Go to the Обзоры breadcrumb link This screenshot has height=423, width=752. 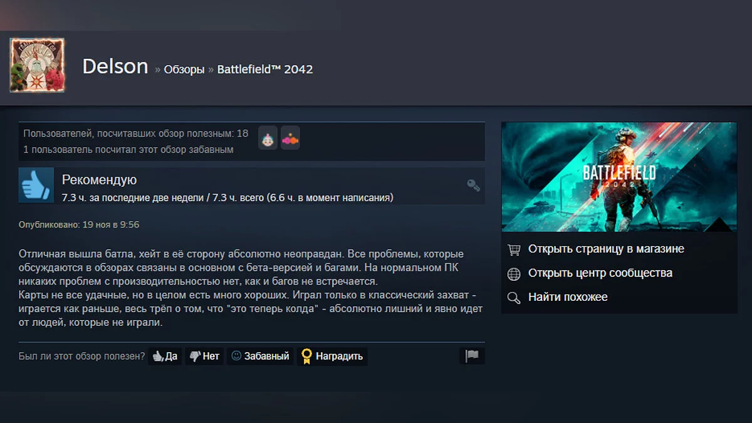184,70
